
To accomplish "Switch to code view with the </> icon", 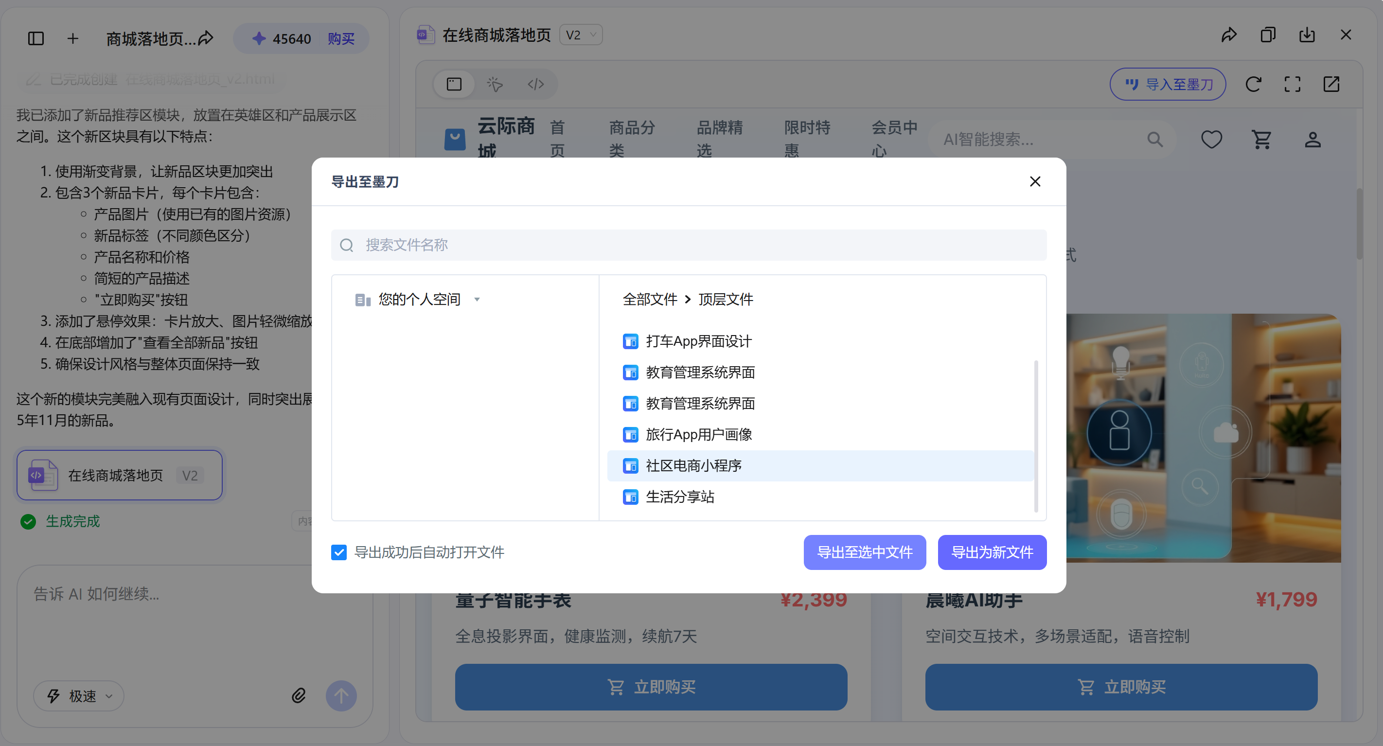I will tap(535, 84).
